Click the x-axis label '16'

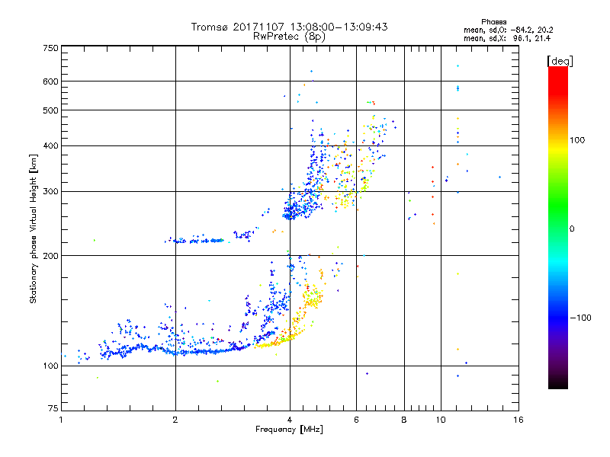518,420
